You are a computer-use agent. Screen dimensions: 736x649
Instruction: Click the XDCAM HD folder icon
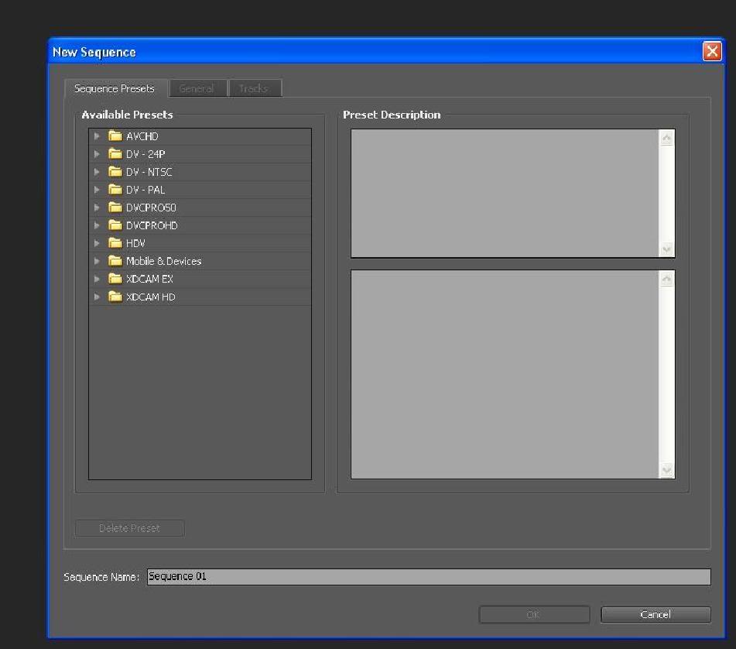pos(115,297)
